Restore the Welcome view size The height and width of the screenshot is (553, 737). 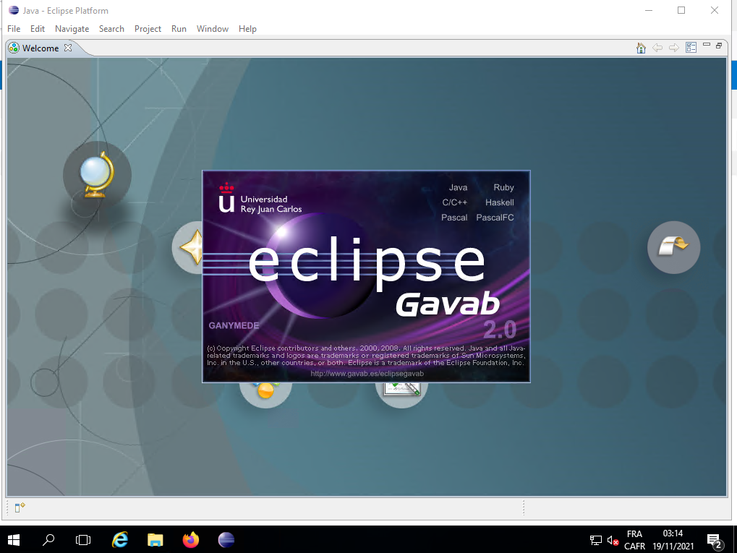pos(719,46)
